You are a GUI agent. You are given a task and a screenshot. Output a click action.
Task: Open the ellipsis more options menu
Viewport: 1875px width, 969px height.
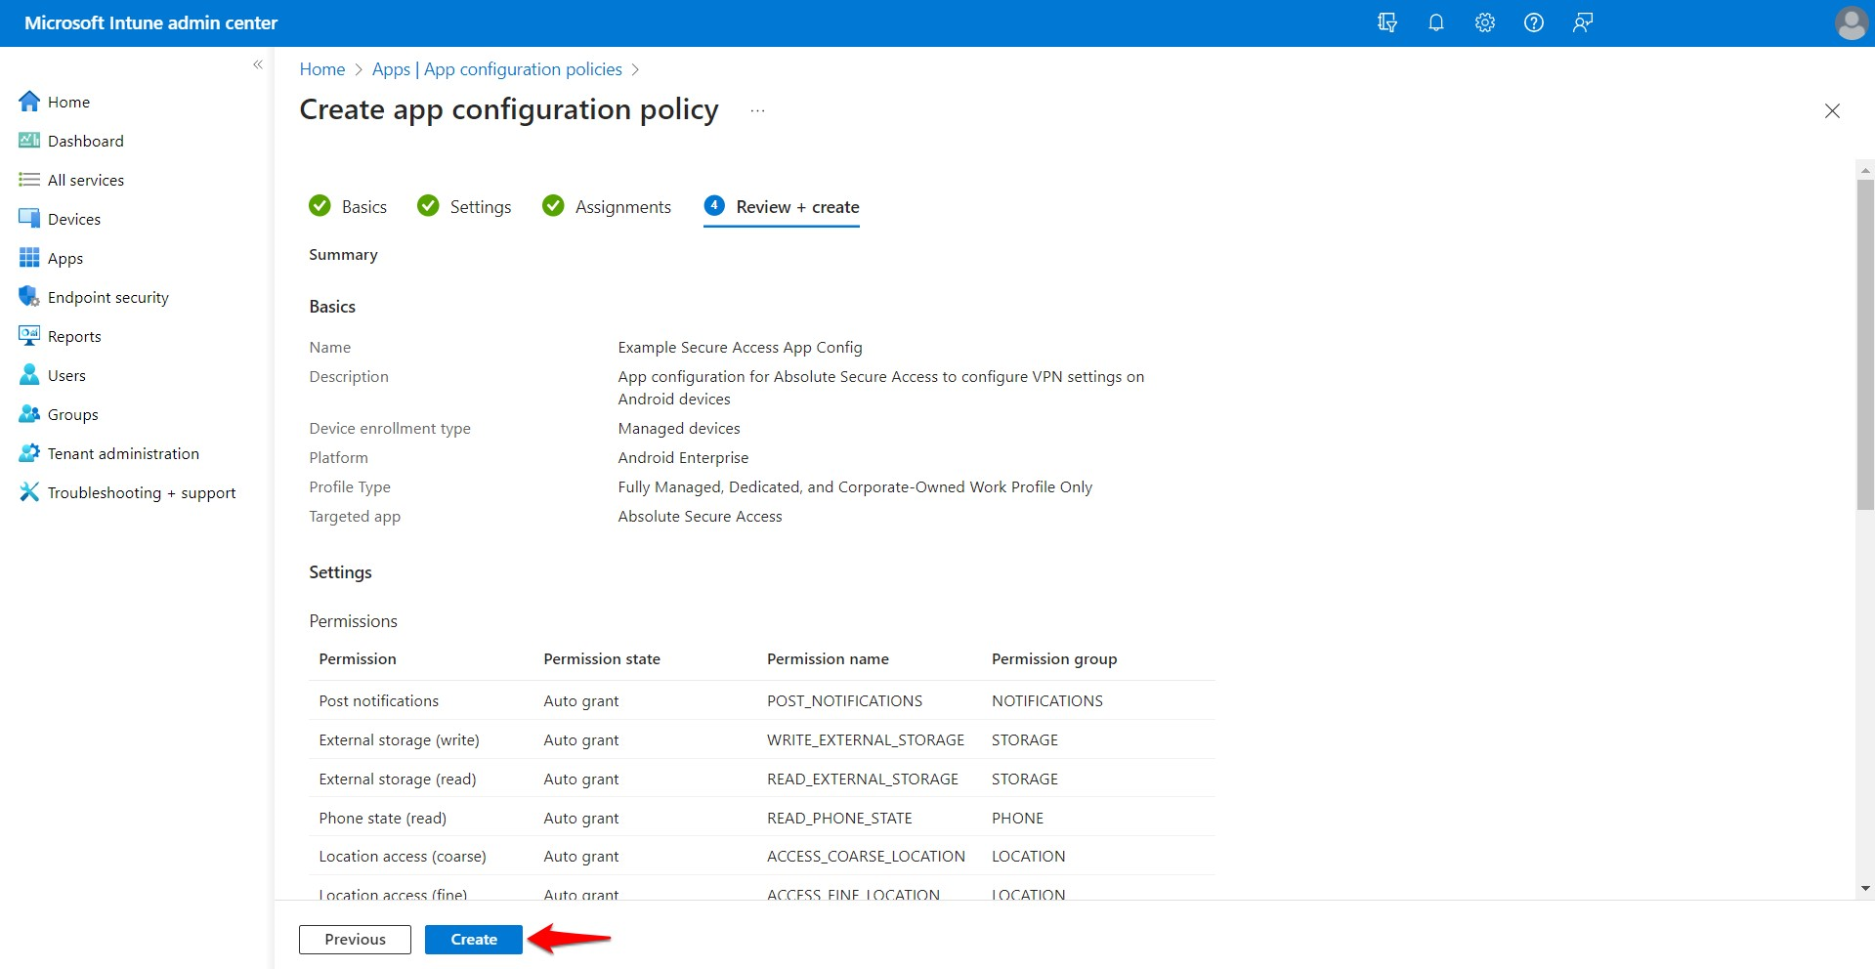click(x=757, y=110)
